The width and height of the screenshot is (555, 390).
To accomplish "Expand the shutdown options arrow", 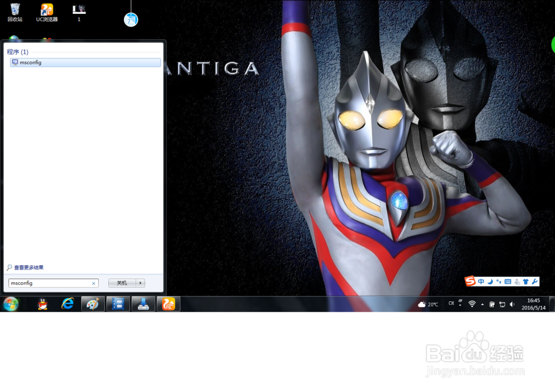I will 140,283.
